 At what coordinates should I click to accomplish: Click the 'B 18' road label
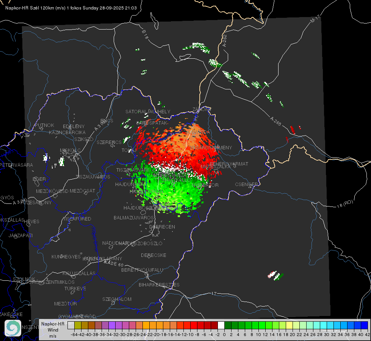click(x=145, y=34)
